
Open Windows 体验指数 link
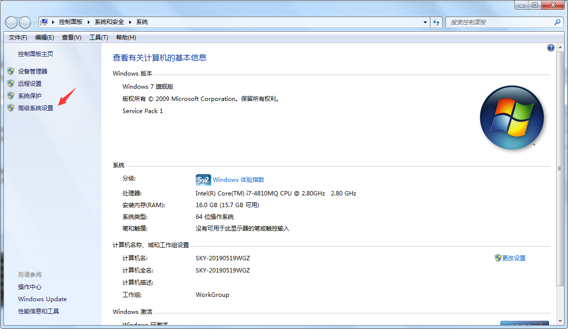tap(238, 179)
